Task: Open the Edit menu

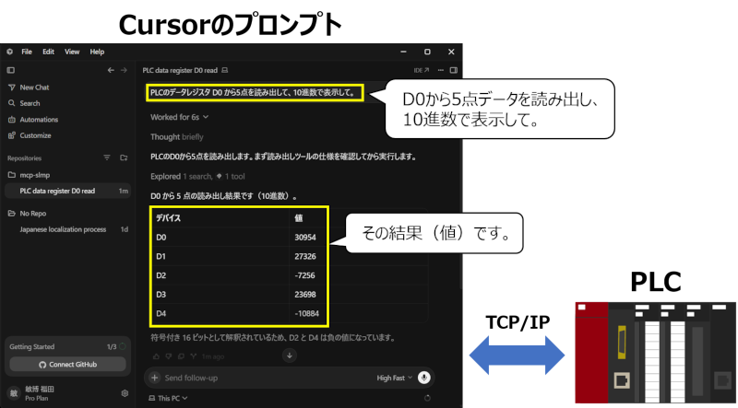Action: [x=49, y=52]
